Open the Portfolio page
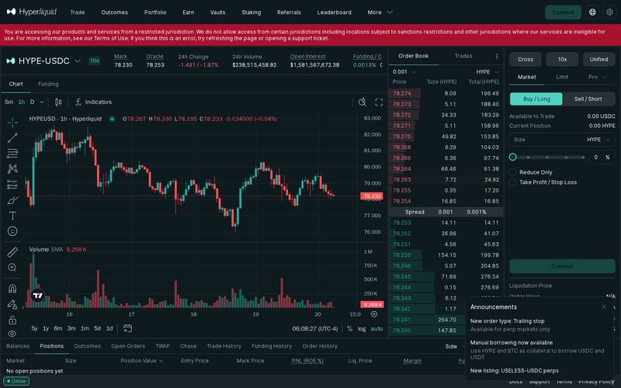Screen dimensions: 621x388 click(x=155, y=12)
